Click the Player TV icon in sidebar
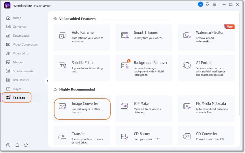Screen dimensions: 245x153 [8, 89]
